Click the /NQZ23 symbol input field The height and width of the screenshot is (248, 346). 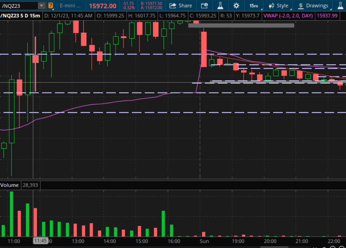[19, 6]
